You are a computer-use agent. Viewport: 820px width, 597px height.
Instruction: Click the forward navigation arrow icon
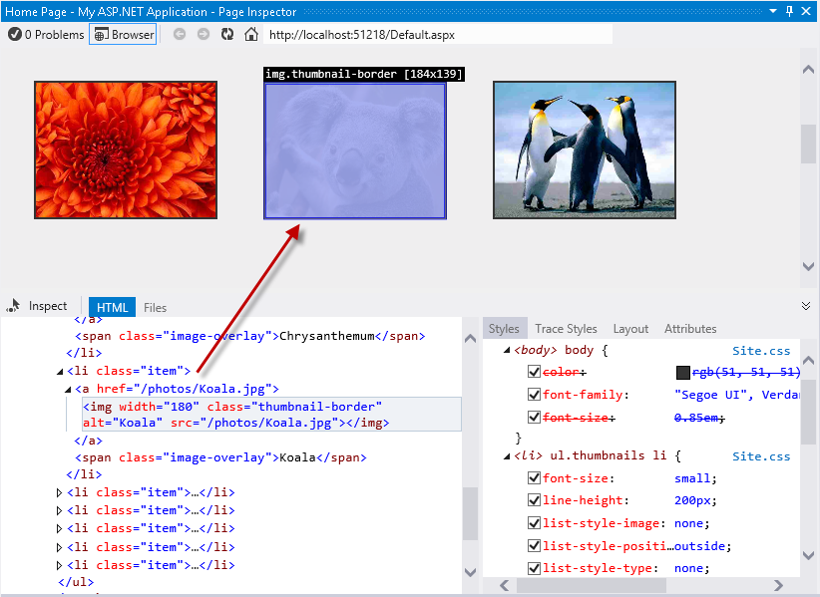click(203, 33)
